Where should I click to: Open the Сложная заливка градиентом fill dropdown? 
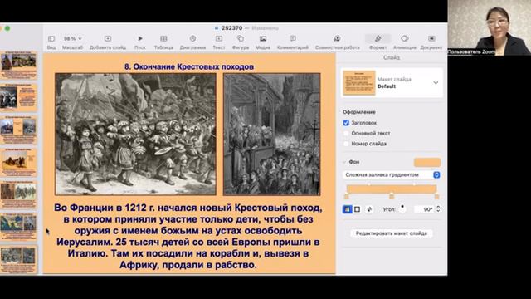392,174
